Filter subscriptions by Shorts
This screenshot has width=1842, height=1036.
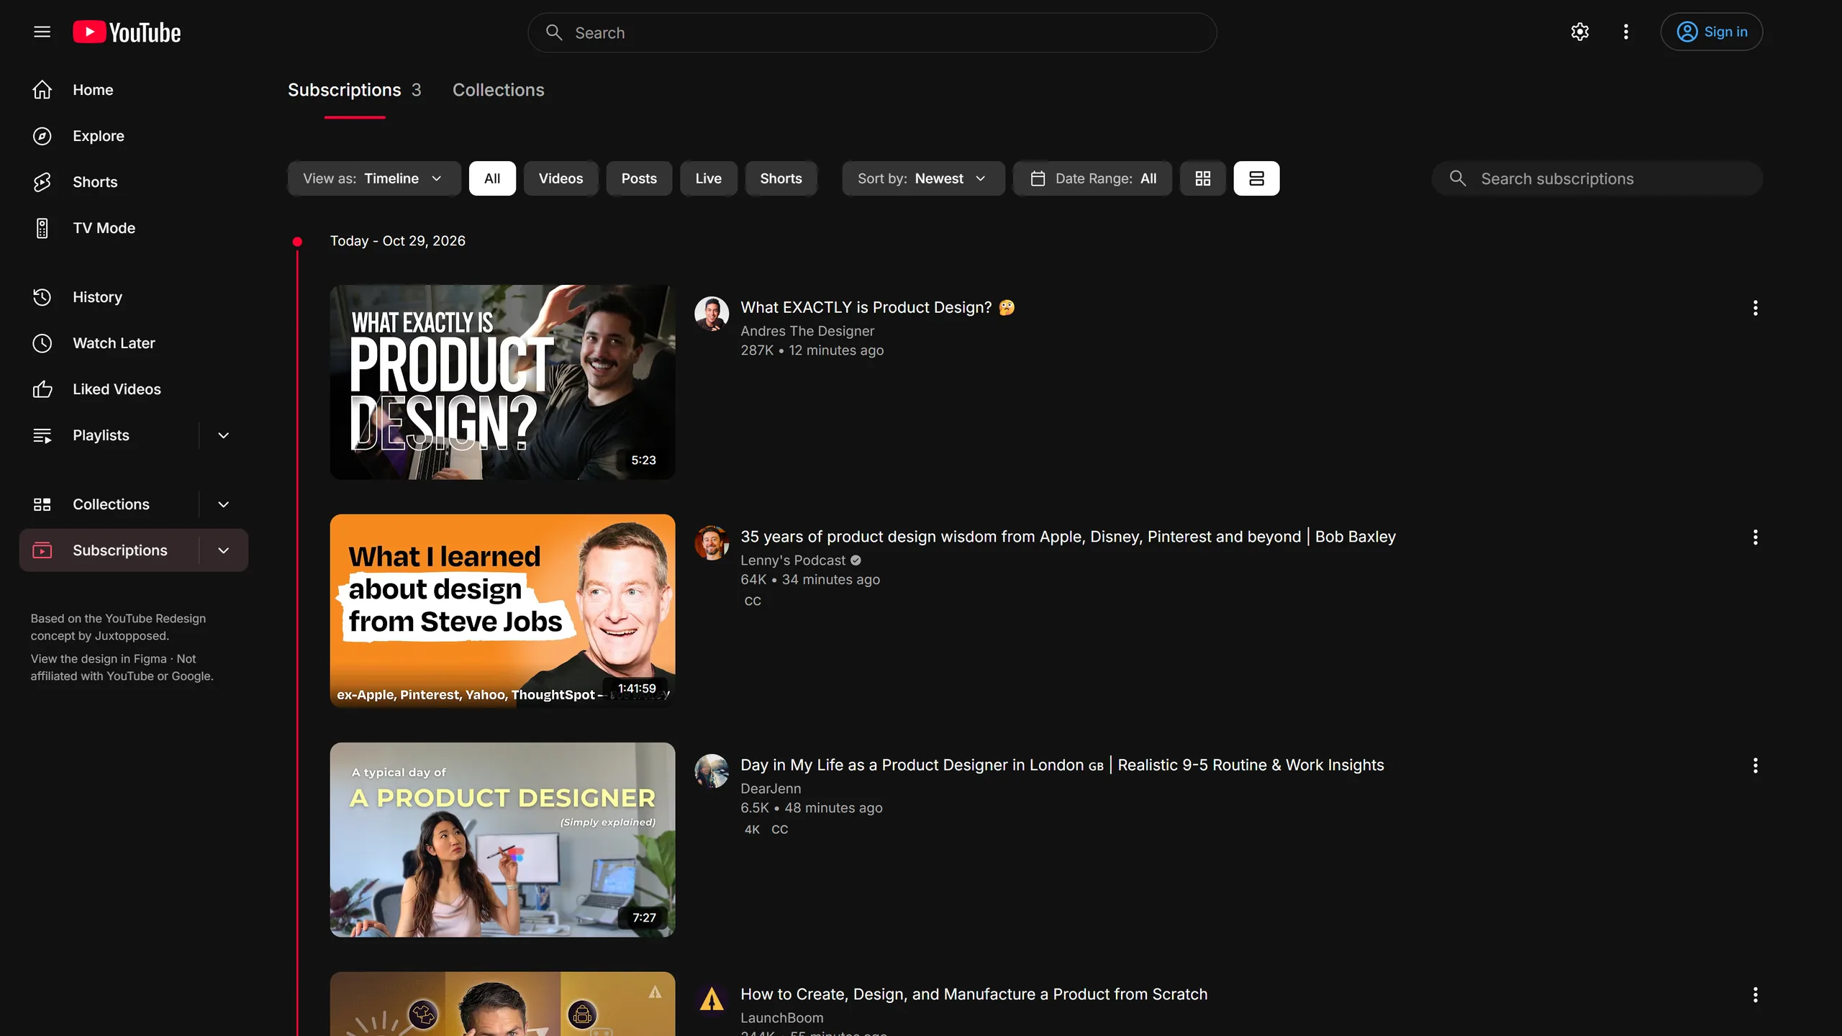781,178
